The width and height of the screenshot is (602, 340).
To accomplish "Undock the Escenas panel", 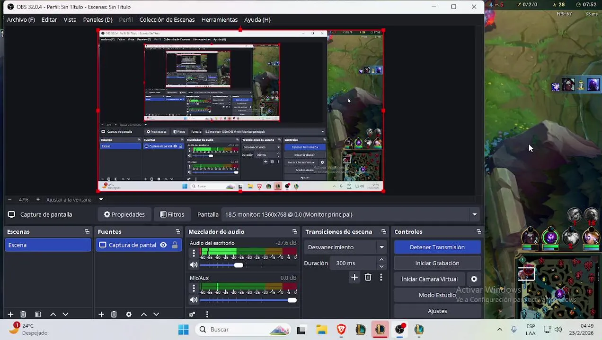I will click(87, 232).
